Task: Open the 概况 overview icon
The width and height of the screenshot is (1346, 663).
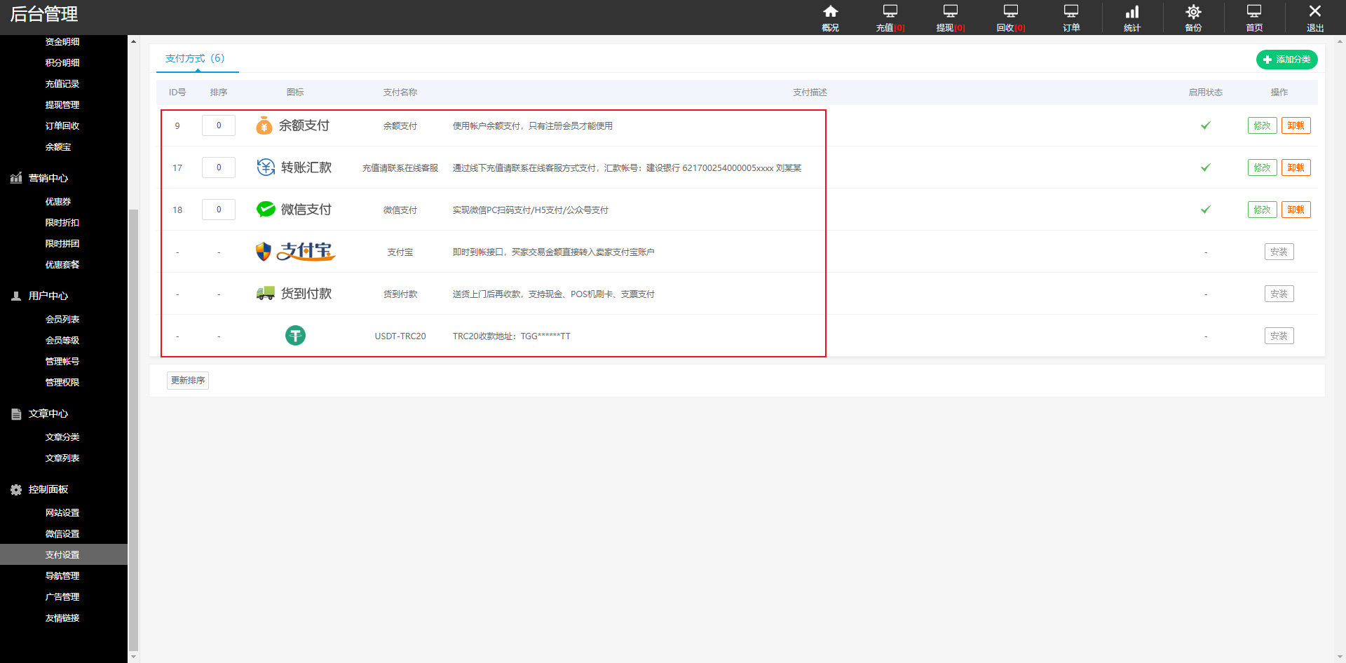Action: coord(830,17)
